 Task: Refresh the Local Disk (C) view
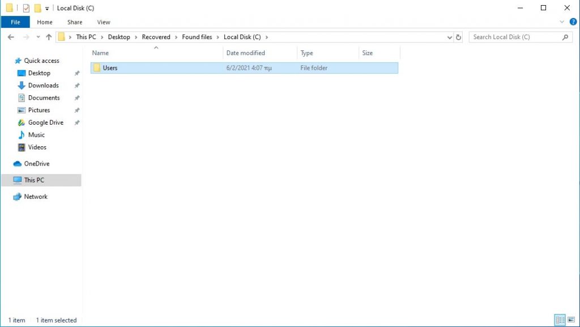tap(458, 37)
